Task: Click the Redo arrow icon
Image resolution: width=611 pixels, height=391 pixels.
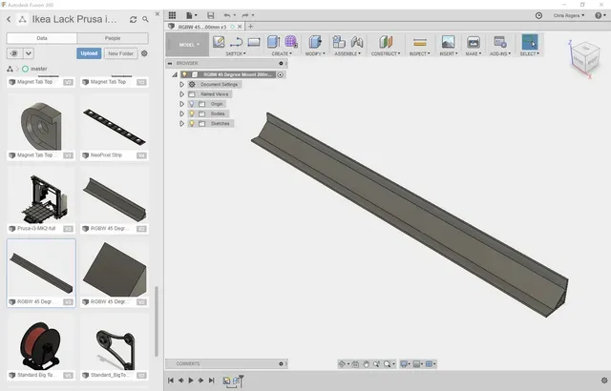Action: click(245, 15)
